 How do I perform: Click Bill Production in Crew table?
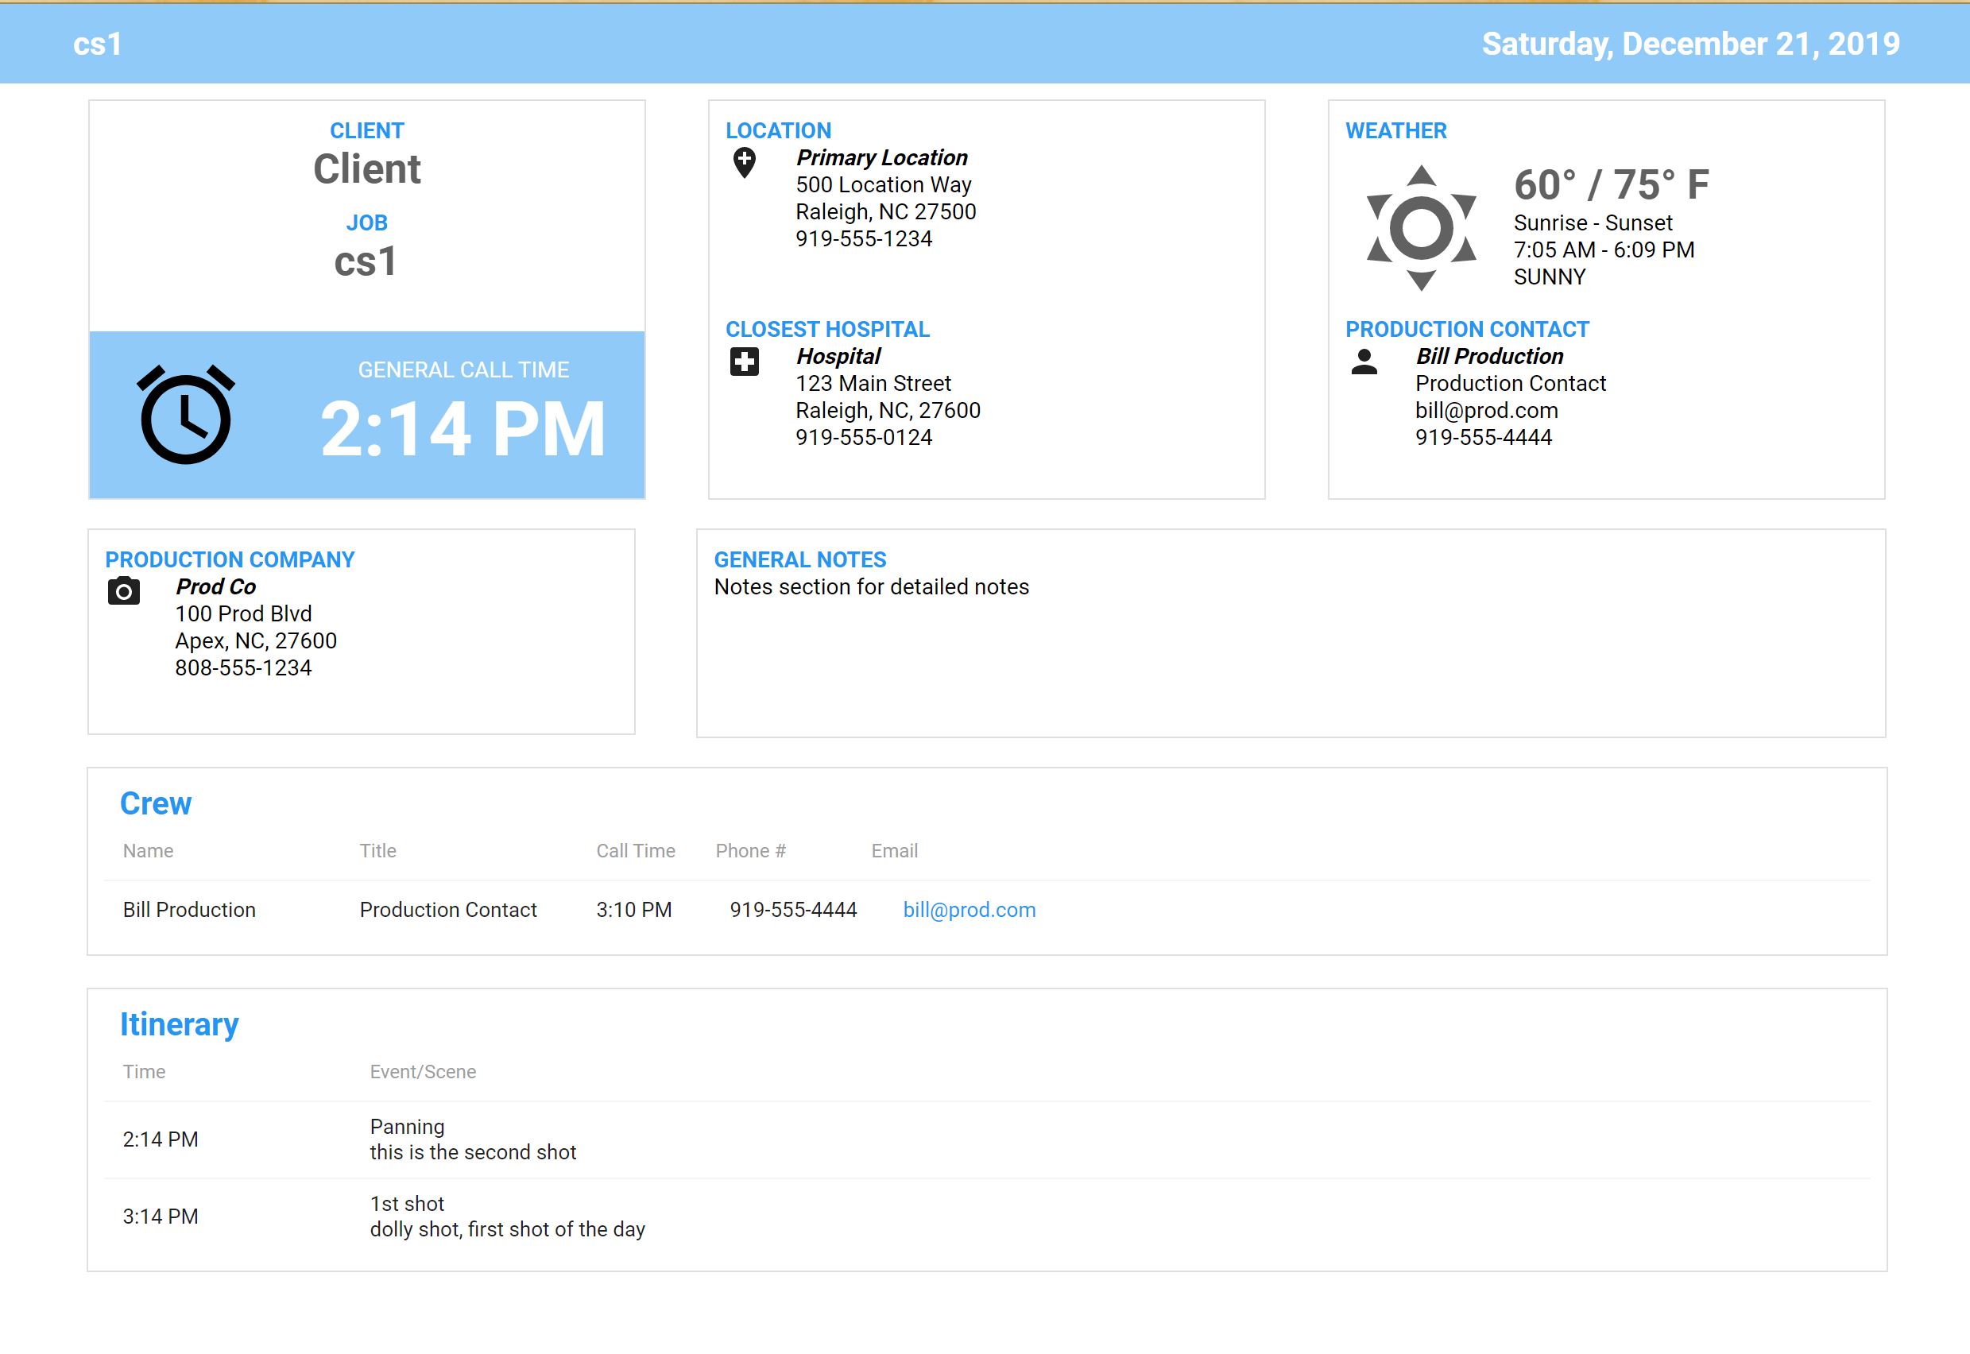tap(189, 910)
